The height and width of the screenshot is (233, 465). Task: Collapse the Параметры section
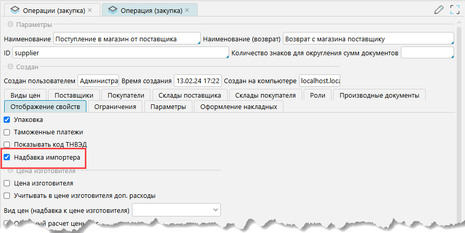coord(10,24)
